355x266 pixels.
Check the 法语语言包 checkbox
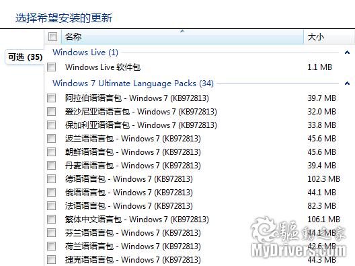coord(51,205)
